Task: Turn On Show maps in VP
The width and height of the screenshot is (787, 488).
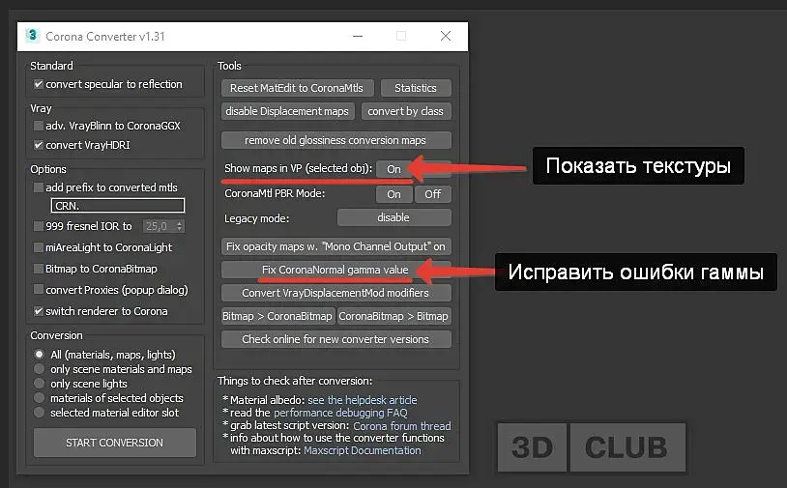Action: pyautogui.click(x=394, y=169)
